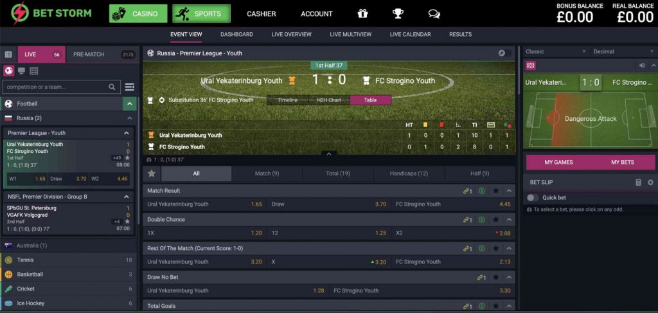
Task: Click the search magnifier icon
Action: (112, 87)
